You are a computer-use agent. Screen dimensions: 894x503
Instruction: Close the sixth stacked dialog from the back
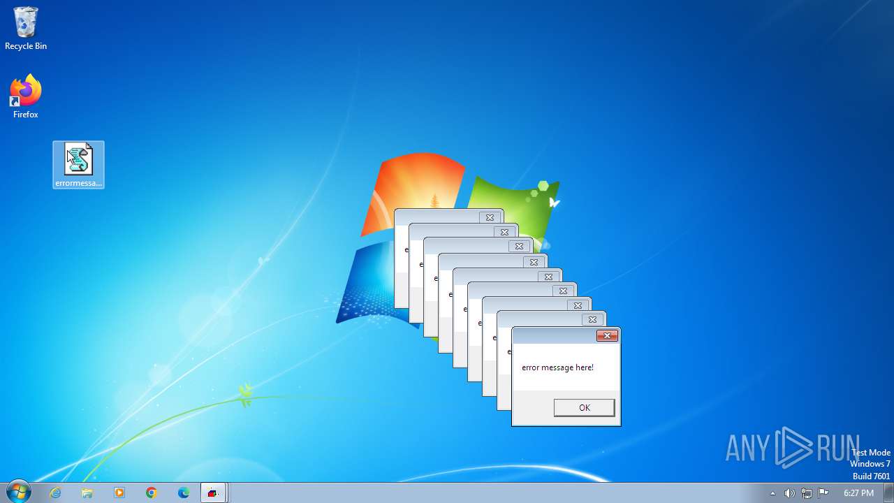[563, 291]
